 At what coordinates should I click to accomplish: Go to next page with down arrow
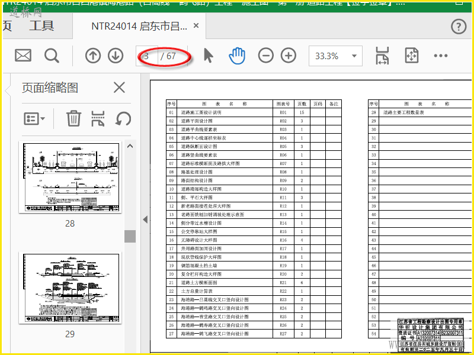(x=116, y=56)
